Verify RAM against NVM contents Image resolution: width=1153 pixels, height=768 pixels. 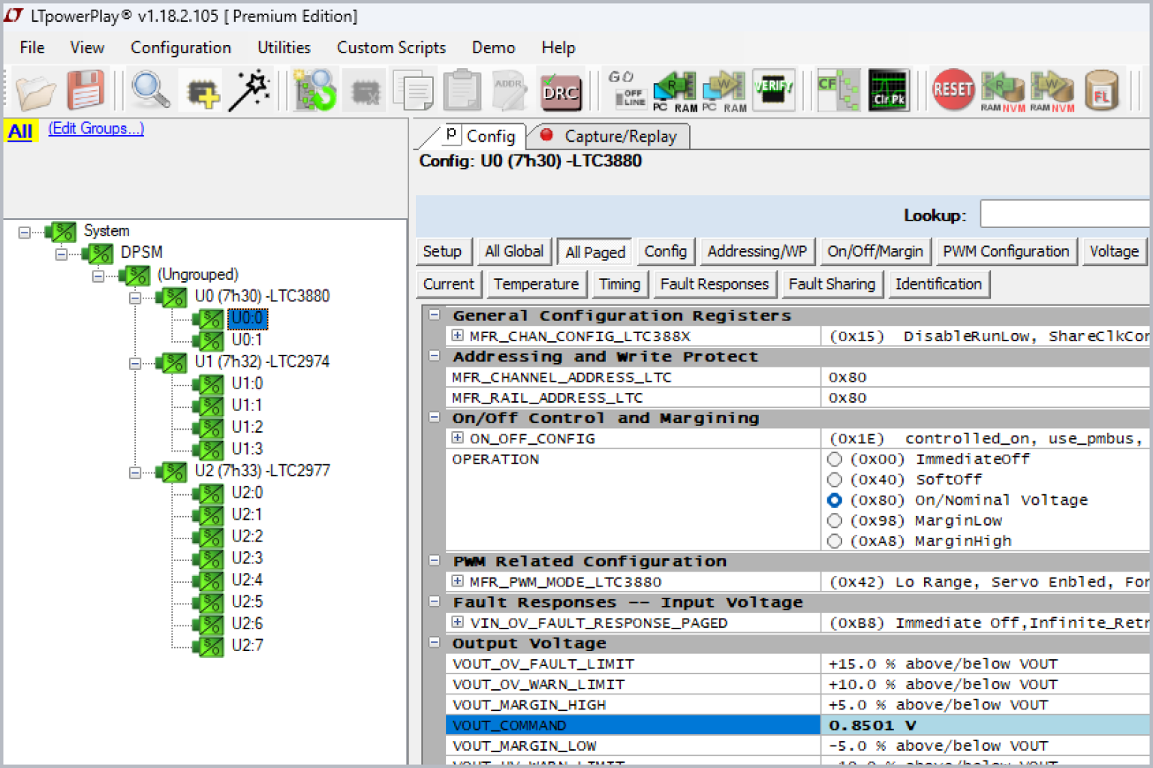coord(774,90)
